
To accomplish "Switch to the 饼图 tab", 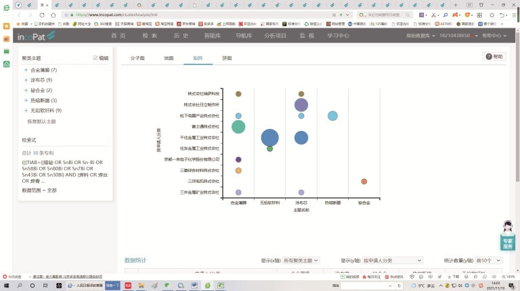I will [x=227, y=59].
